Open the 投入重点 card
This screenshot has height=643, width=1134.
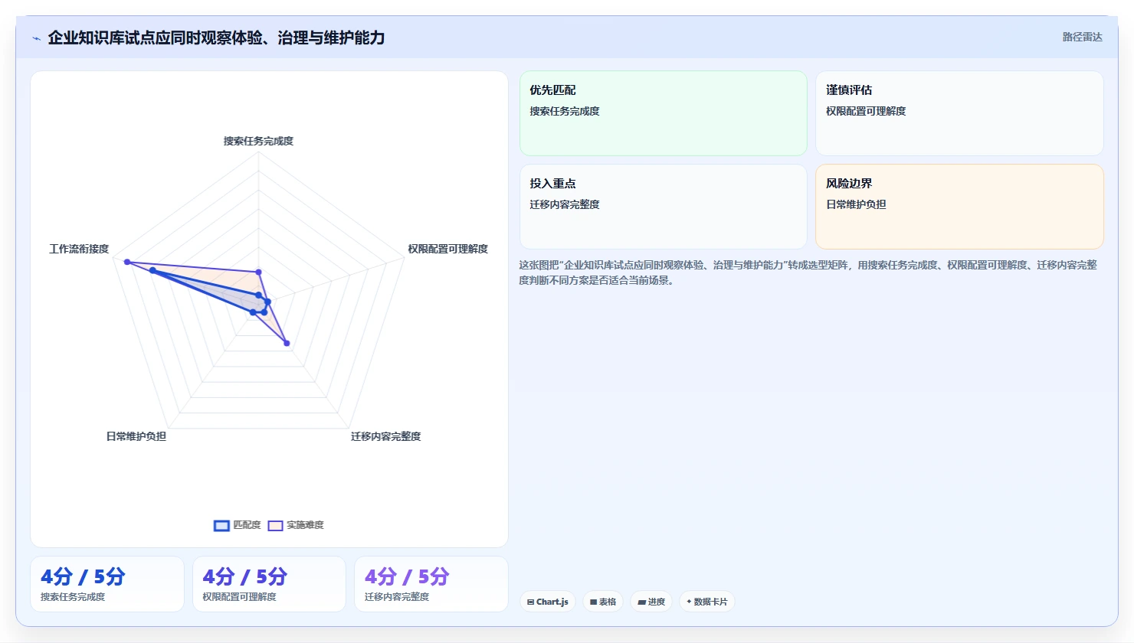click(664, 207)
